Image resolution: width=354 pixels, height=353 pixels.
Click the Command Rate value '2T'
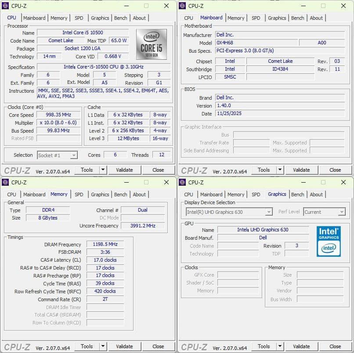pos(105,299)
